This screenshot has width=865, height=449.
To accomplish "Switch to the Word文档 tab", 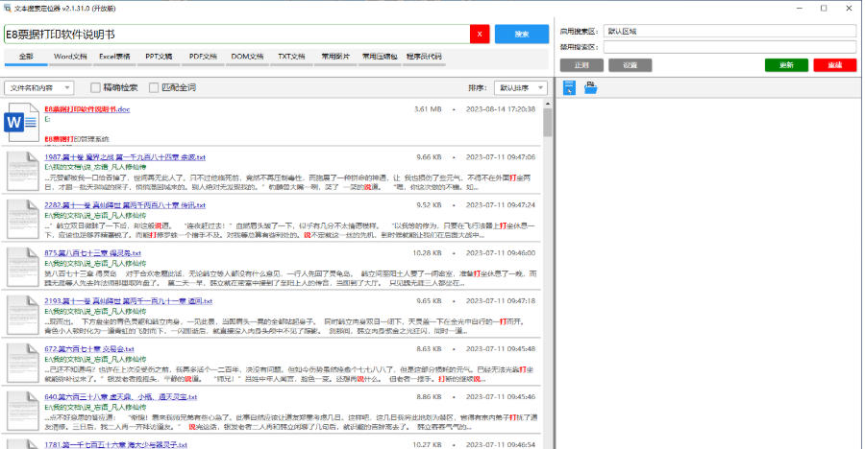I will (x=70, y=57).
